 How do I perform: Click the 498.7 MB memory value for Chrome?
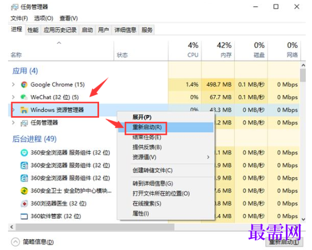(219, 85)
